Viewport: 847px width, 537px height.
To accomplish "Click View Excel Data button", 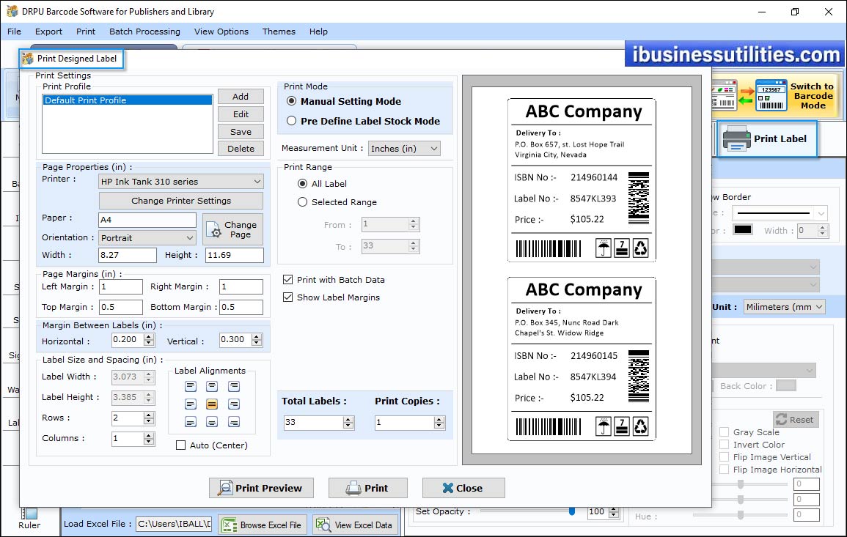I will [356, 525].
